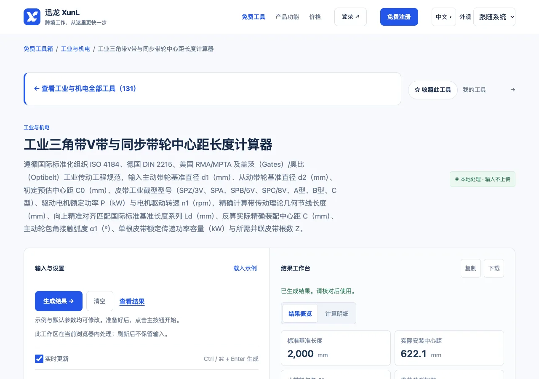Viewport: 539px width, 379px height.
Task: Click the 下载 button
Action: tap(494, 268)
